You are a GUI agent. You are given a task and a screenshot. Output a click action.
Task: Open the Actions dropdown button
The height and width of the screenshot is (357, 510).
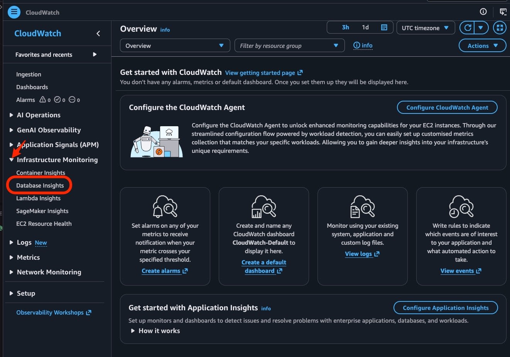[482, 46]
